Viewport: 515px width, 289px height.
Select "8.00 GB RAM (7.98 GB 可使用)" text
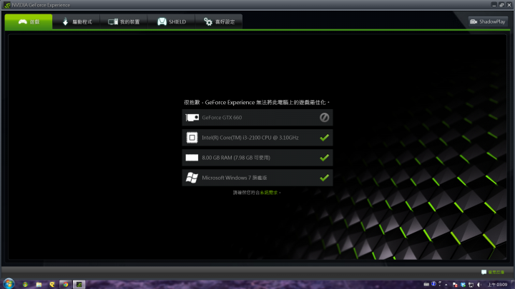(236, 158)
